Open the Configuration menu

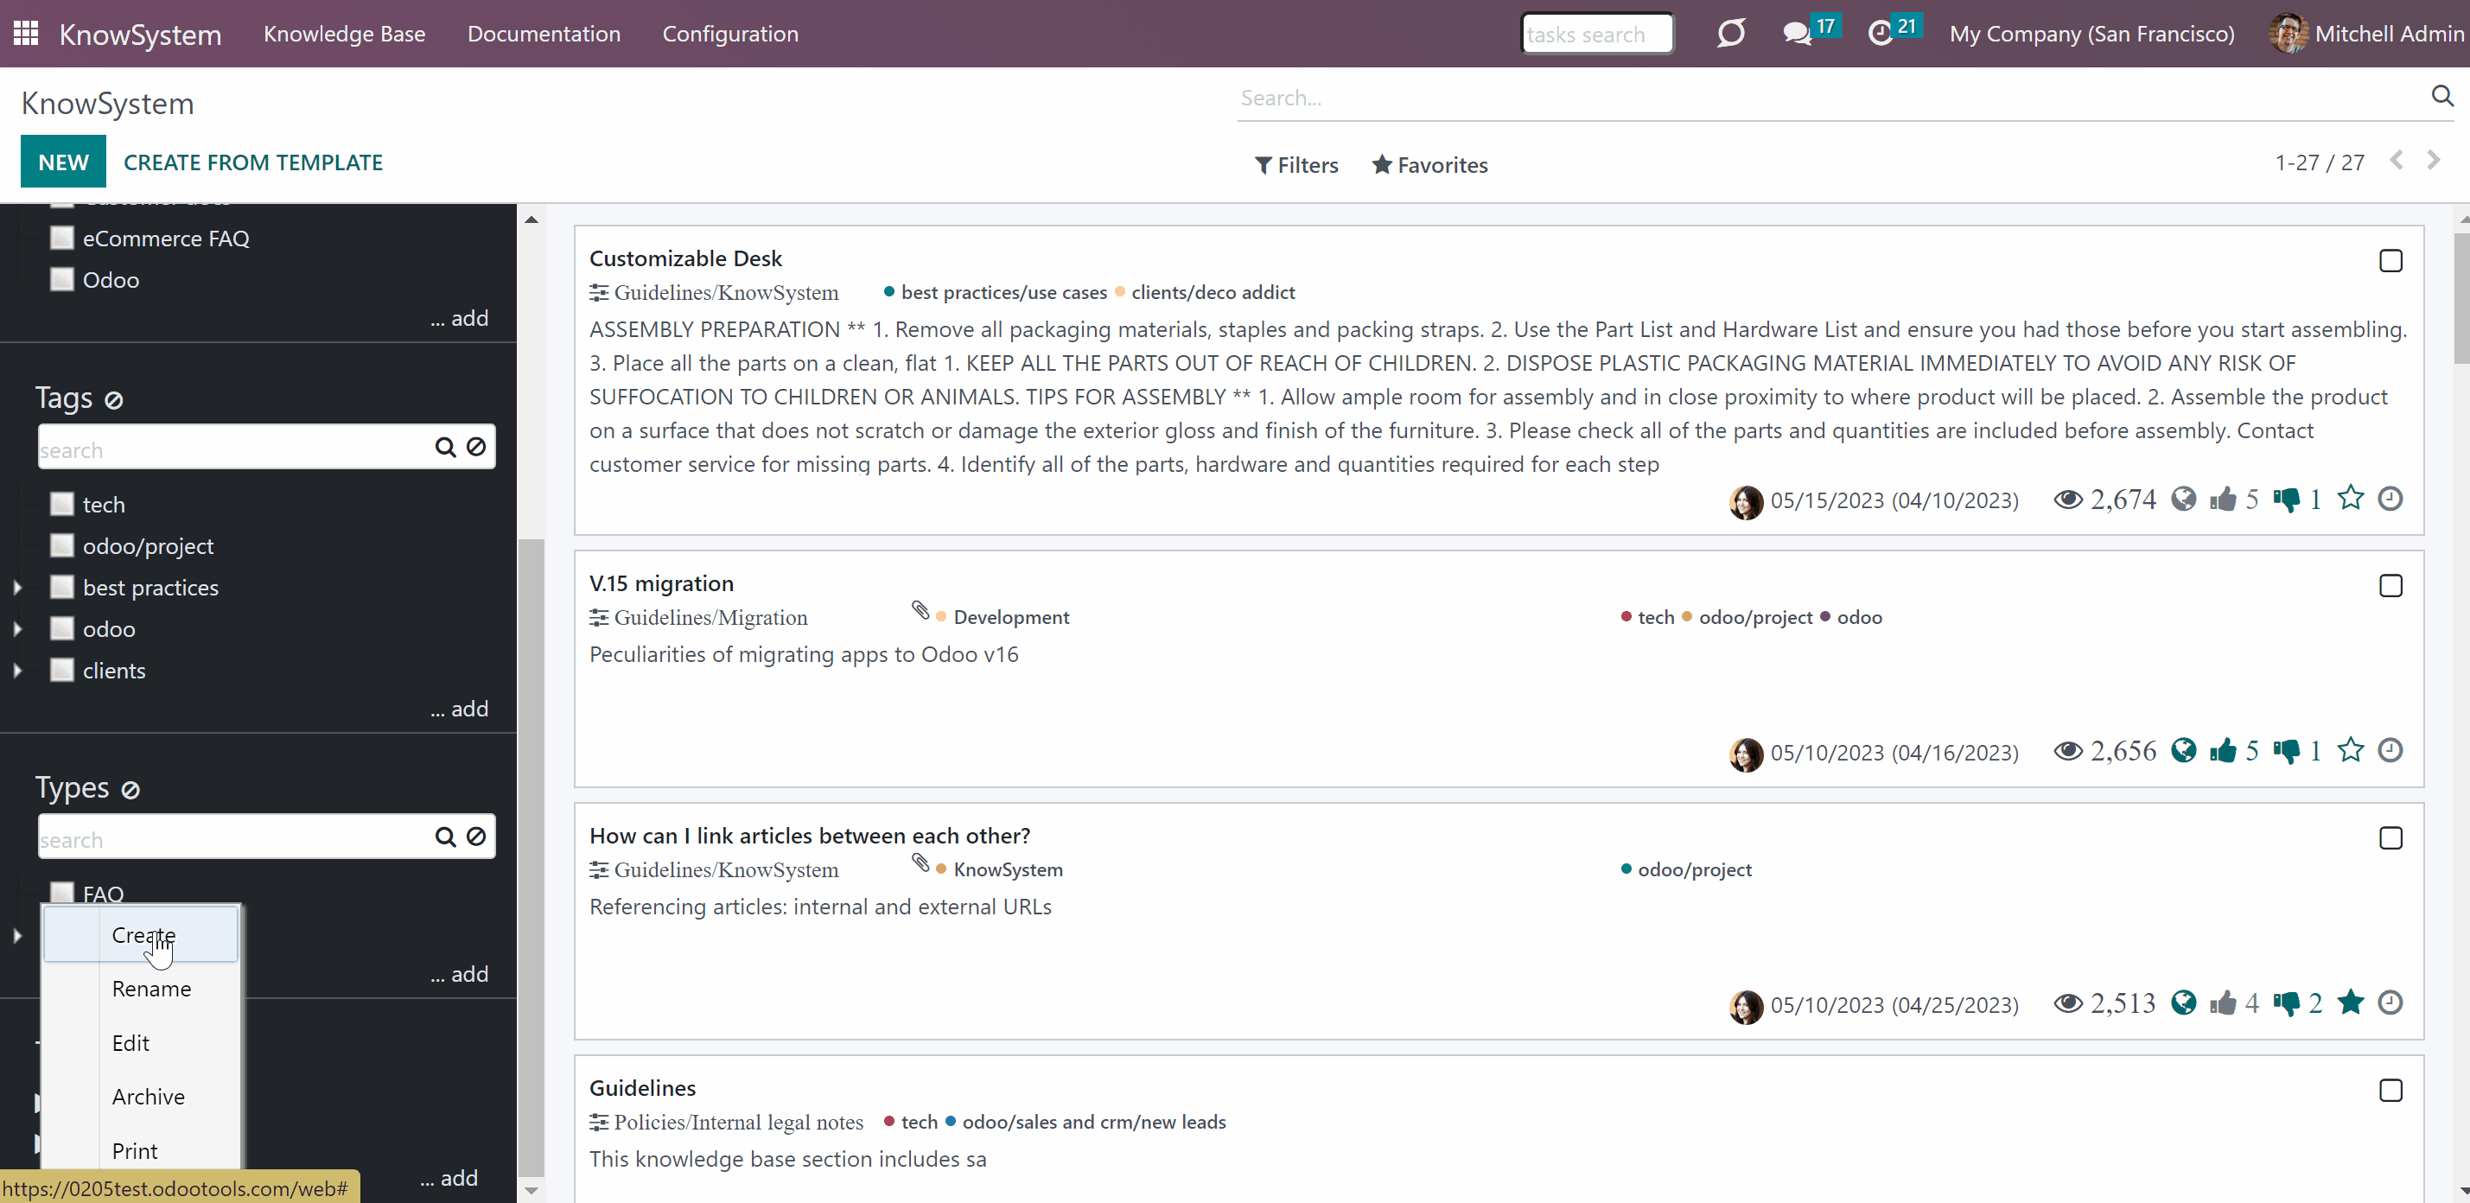[x=729, y=34]
